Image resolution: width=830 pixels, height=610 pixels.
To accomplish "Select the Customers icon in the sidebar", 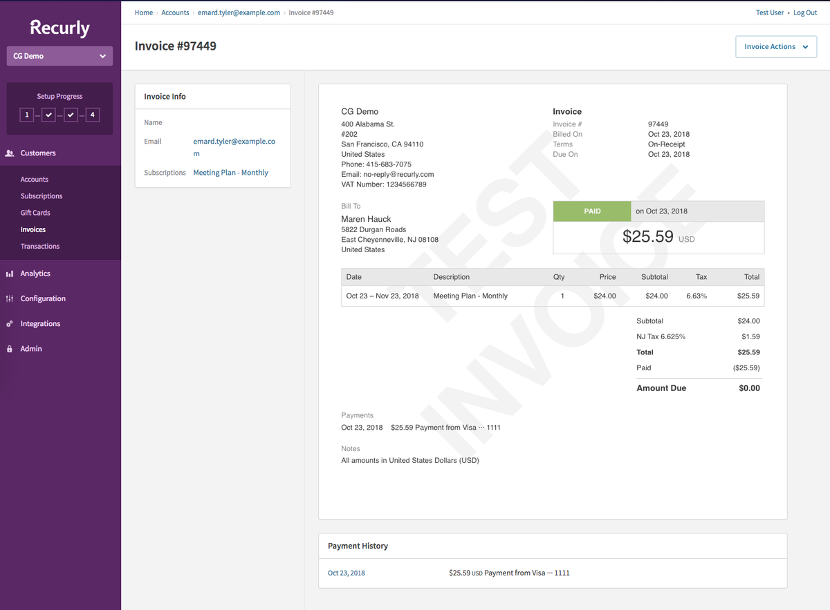I will (x=10, y=153).
